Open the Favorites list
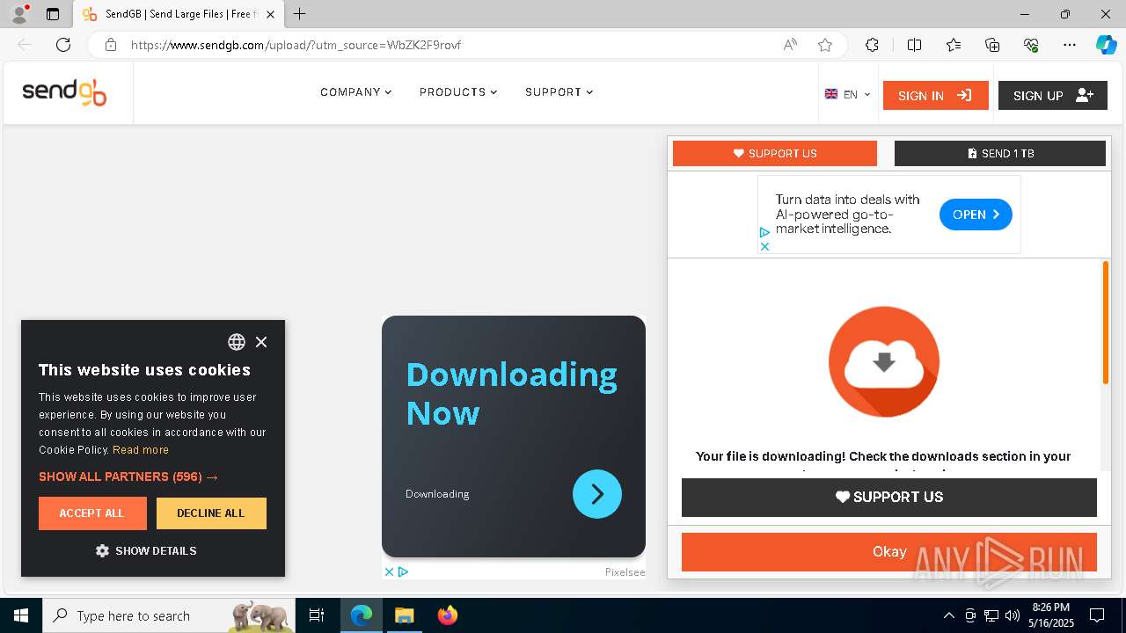Screen dimensions: 1126x633 point(954,45)
